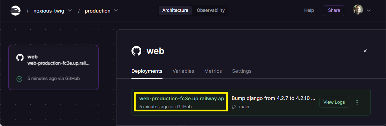Open the Settings tab
The image size is (386, 126).
click(x=242, y=71)
